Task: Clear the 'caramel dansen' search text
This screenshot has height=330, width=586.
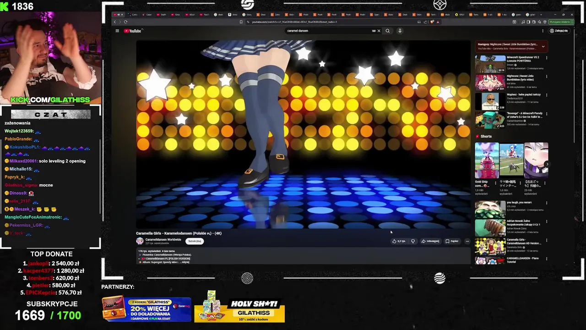Action: pyautogui.click(x=379, y=31)
